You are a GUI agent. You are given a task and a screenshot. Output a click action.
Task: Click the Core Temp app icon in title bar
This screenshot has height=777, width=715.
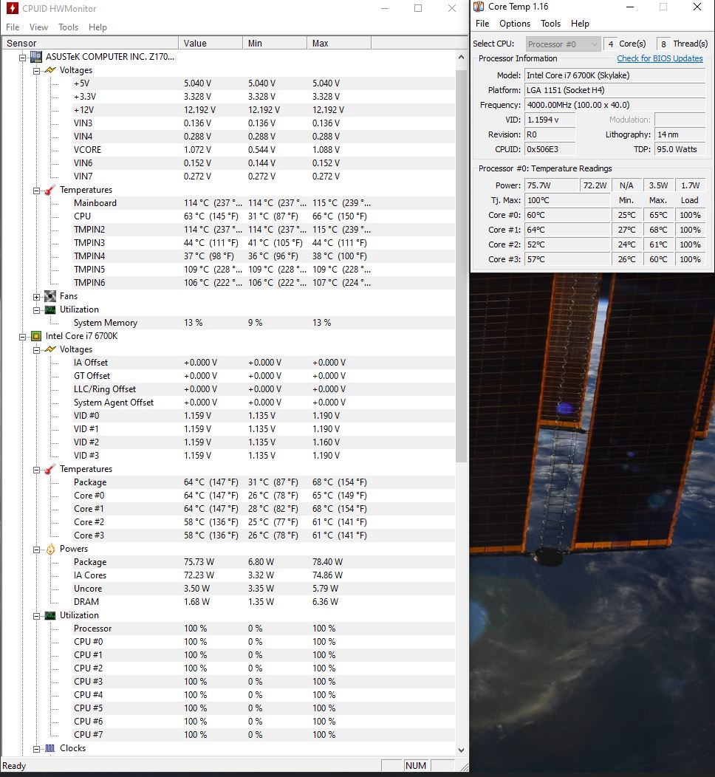coord(479,7)
